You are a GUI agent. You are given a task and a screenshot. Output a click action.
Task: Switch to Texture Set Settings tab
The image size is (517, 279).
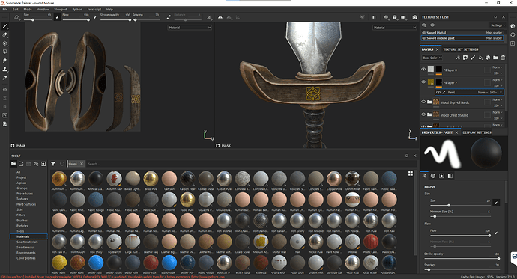coord(460,49)
